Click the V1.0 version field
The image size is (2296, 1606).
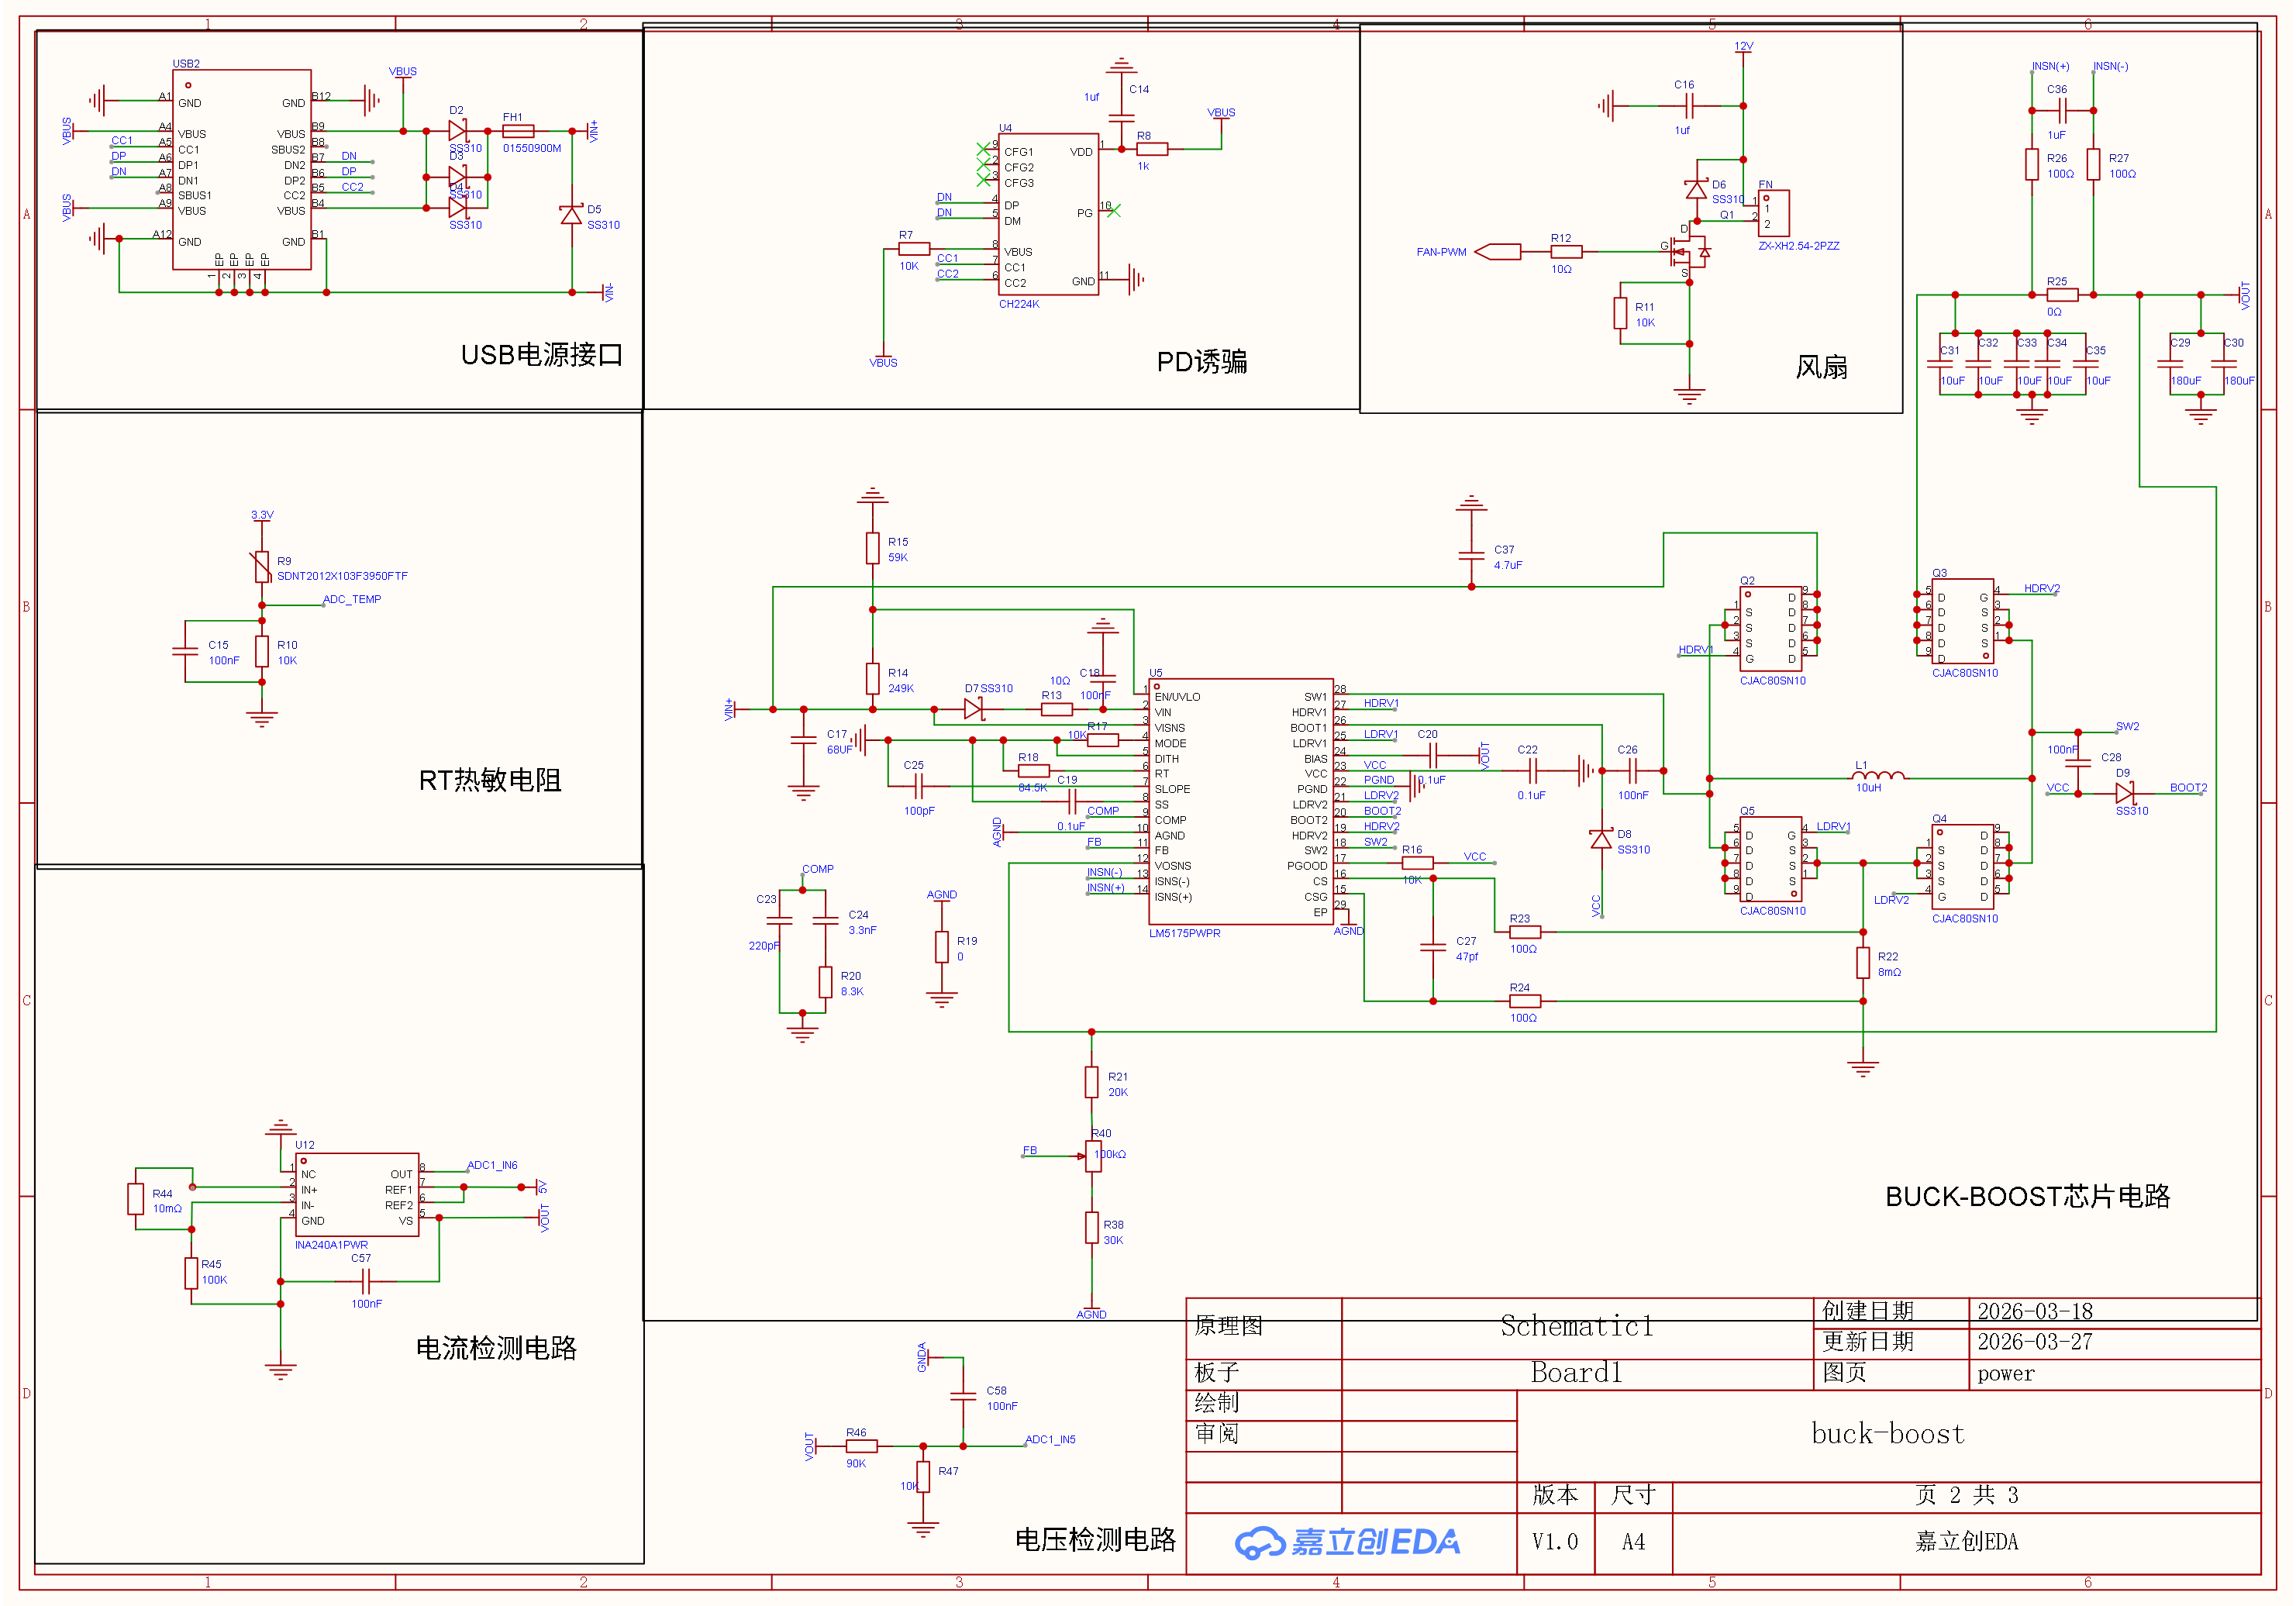(x=1554, y=1542)
